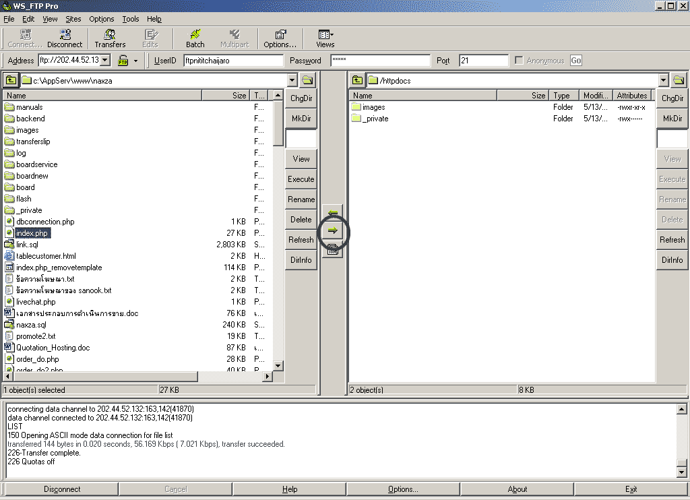Sort local list by Size column
This screenshot has height=500, width=690.
tap(226, 95)
